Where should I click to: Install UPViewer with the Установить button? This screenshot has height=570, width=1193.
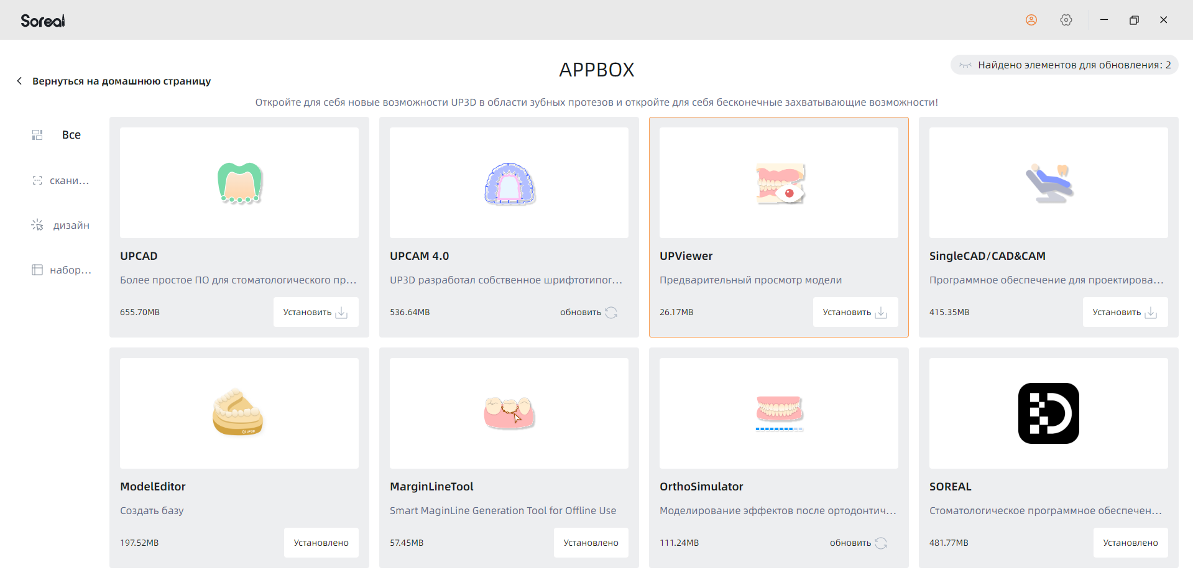855,312
